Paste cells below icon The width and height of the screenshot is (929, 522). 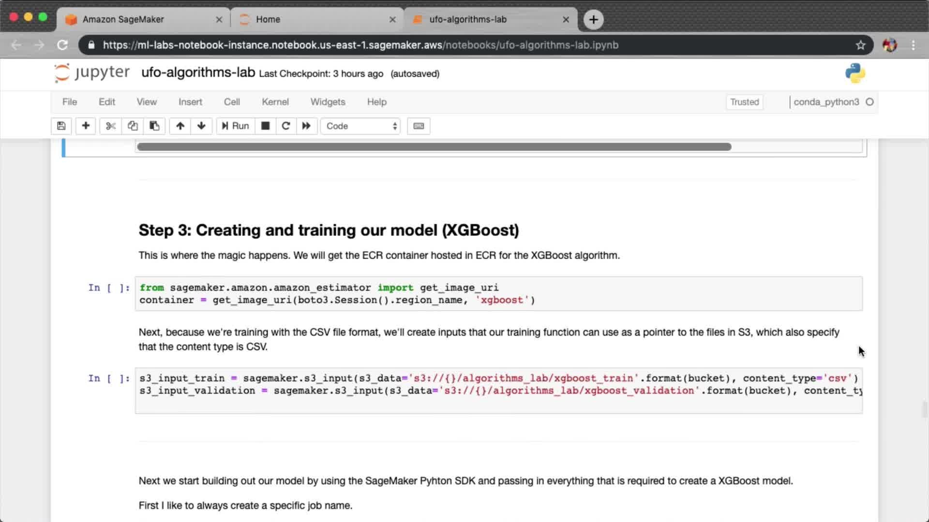pyautogui.click(x=154, y=126)
